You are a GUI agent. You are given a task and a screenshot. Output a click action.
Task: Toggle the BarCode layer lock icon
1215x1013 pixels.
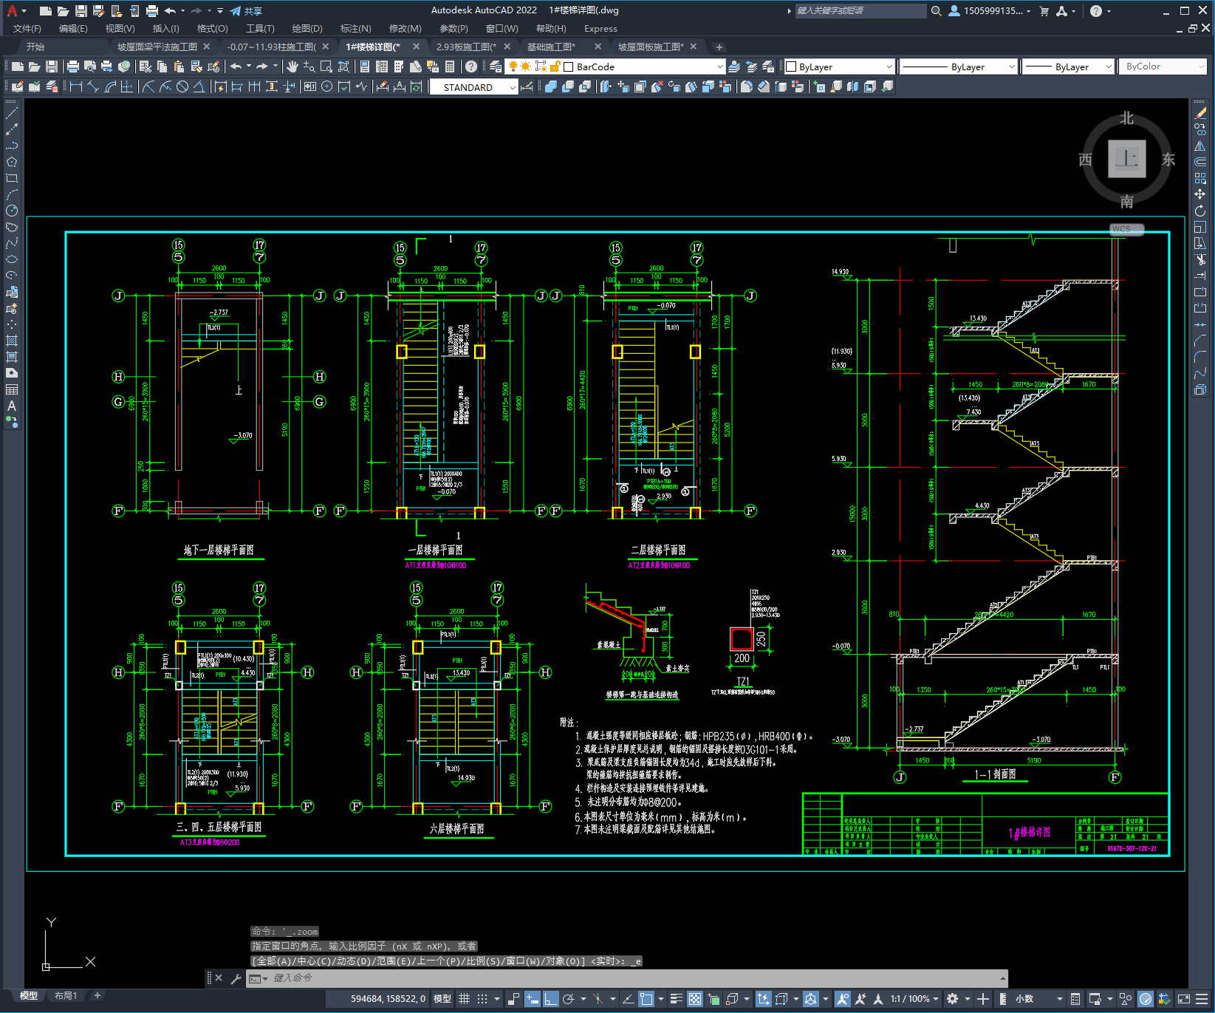(x=554, y=66)
